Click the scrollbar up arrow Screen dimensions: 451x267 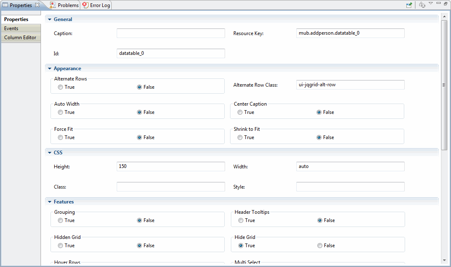click(x=444, y=17)
